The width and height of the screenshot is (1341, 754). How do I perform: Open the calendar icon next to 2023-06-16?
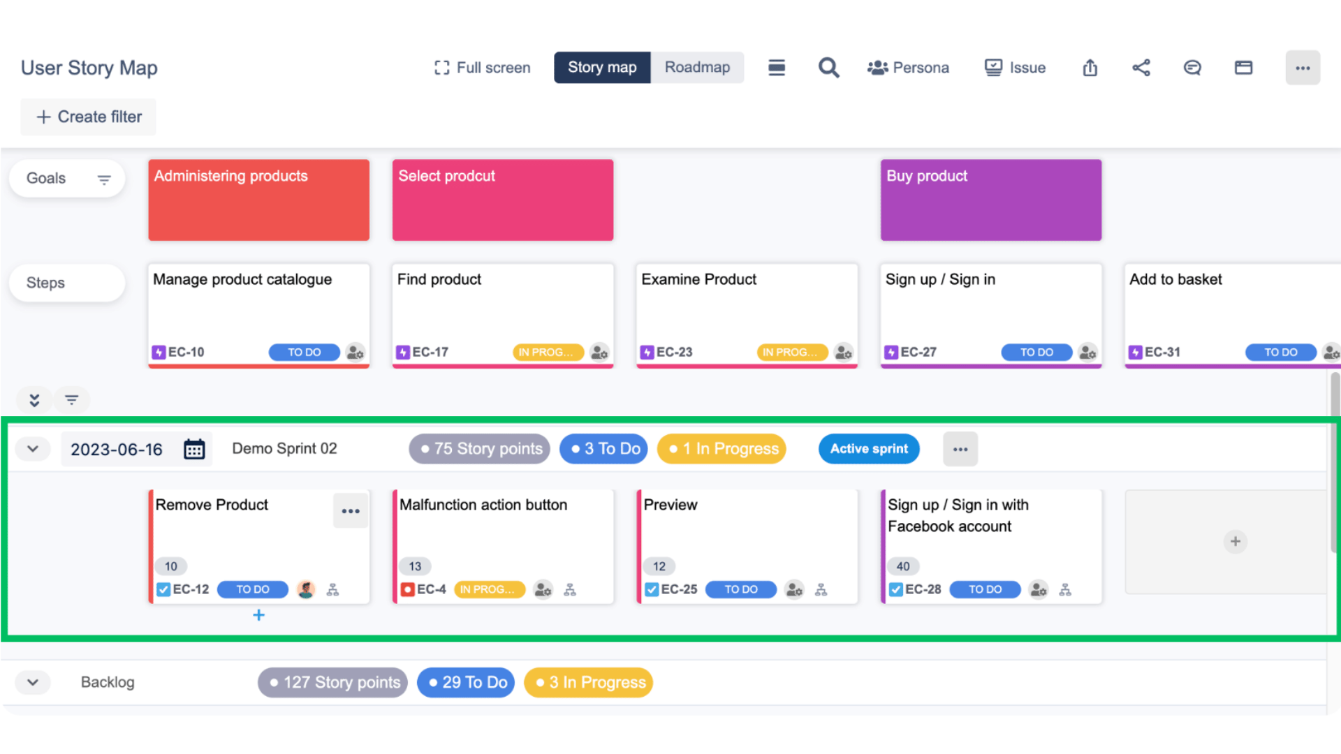click(x=194, y=448)
